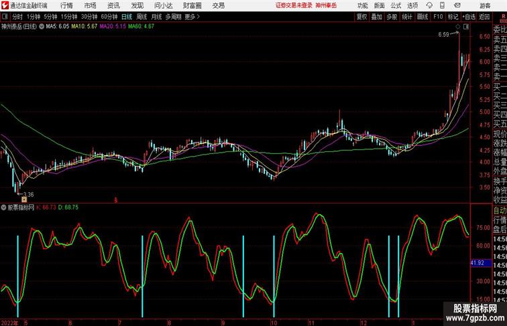
Task: Switch to 分时 chart view
Action: coord(17,17)
